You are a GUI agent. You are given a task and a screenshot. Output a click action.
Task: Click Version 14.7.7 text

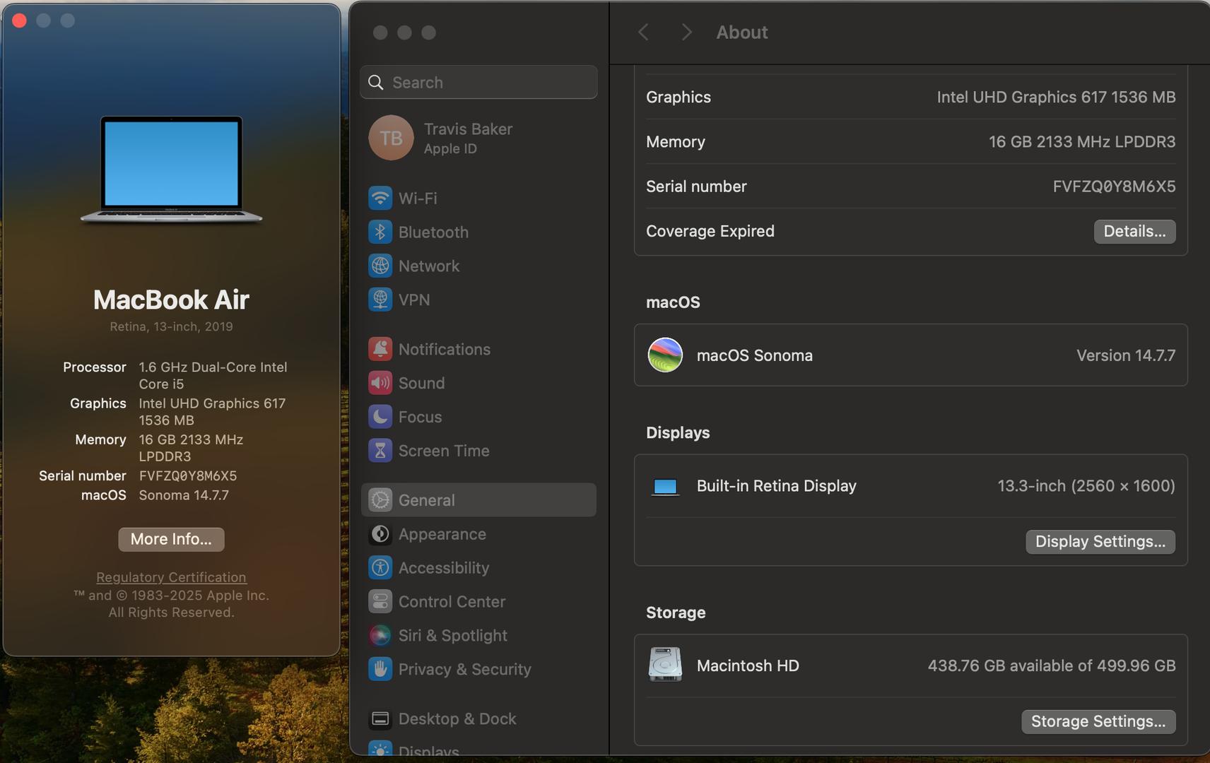(x=1126, y=355)
